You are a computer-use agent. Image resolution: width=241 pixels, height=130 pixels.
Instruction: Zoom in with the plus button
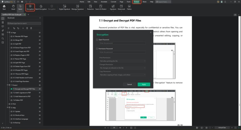[232, 128]
